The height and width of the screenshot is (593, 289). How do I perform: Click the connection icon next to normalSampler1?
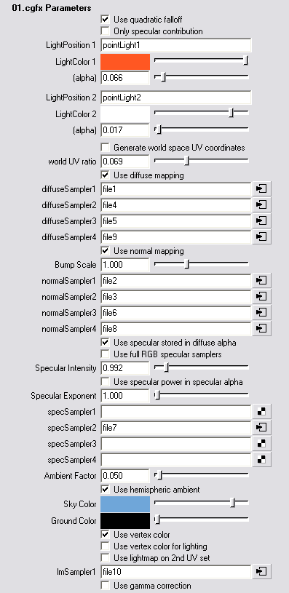point(261,281)
